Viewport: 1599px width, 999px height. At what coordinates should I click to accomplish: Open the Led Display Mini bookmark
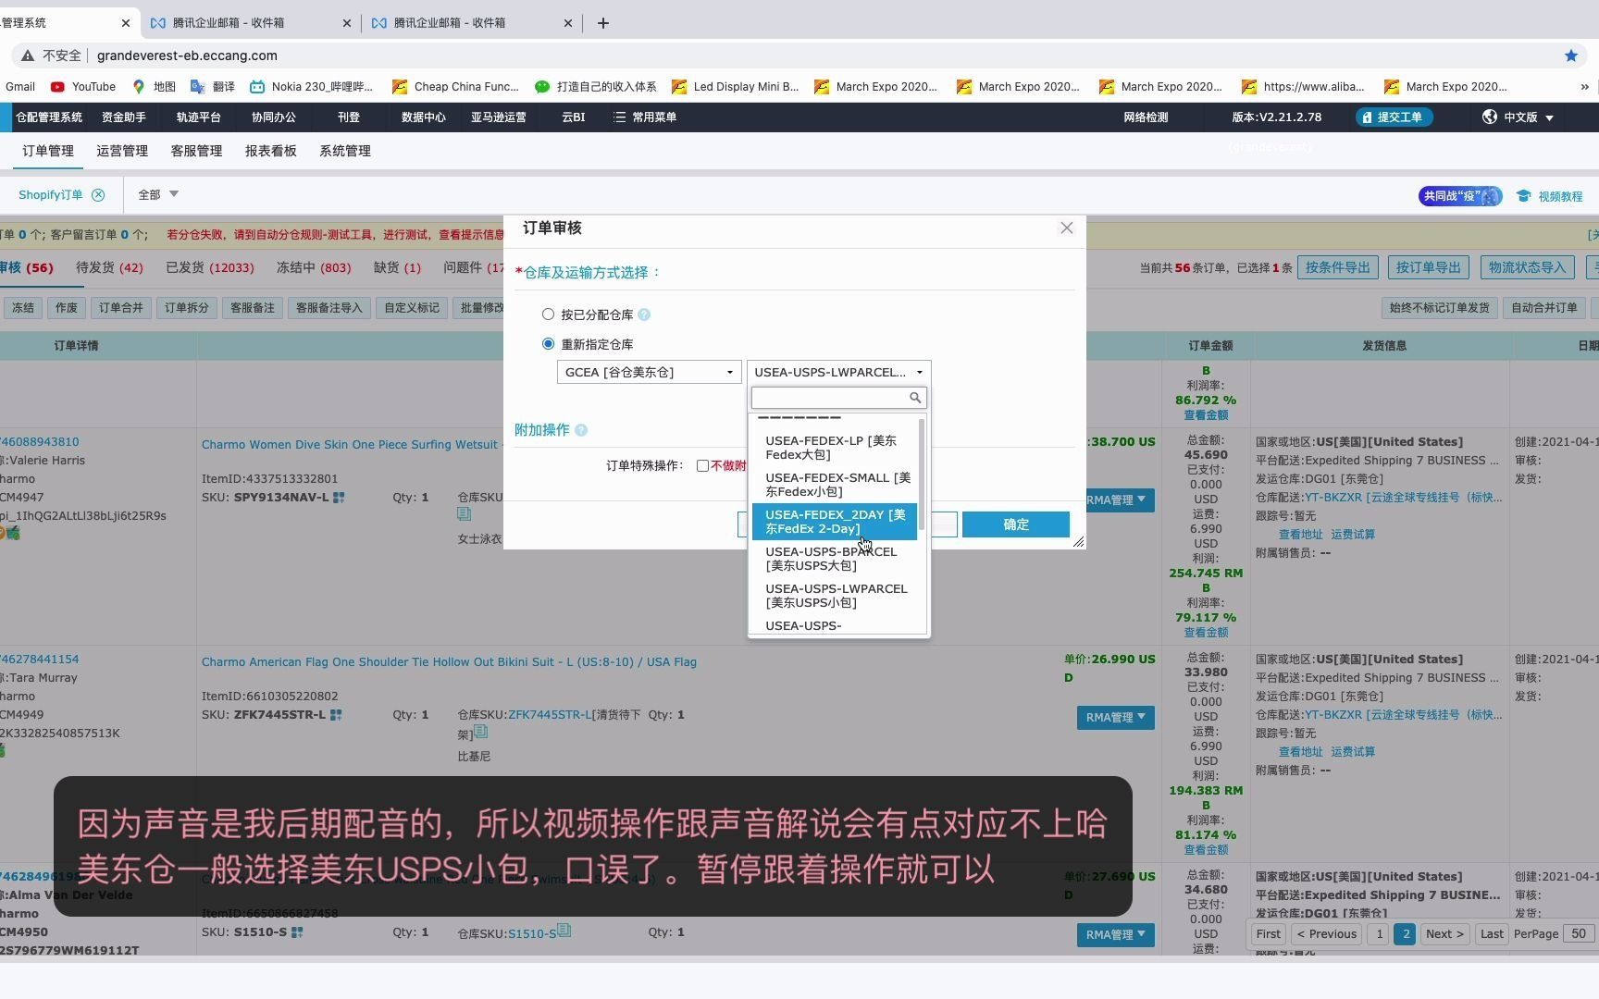(x=735, y=87)
